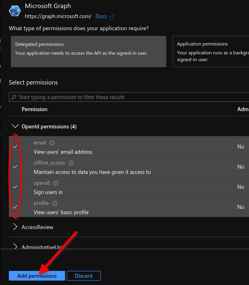The width and height of the screenshot is (249, 285).
Task: Click the Discard button
Action: click(x=84, y=276)
